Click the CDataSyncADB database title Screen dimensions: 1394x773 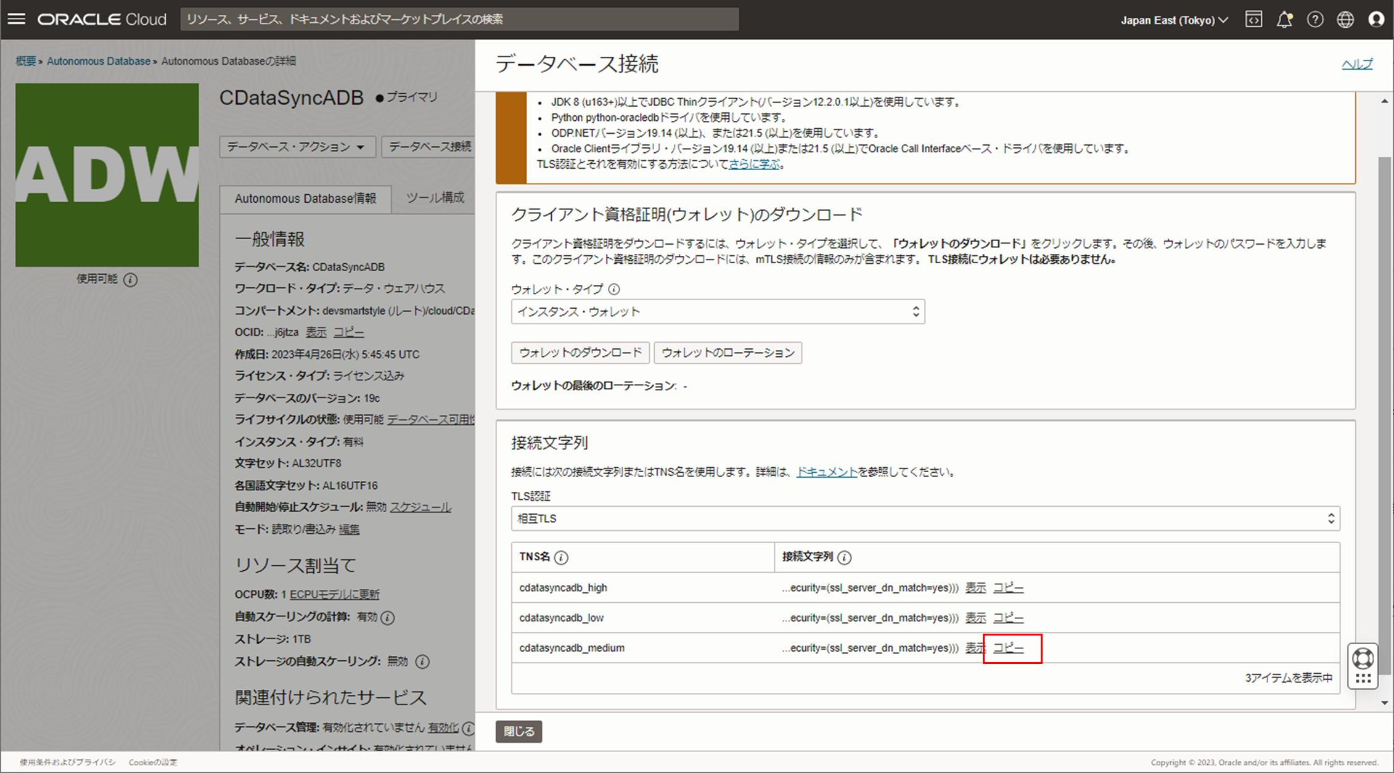coord(291,97)
